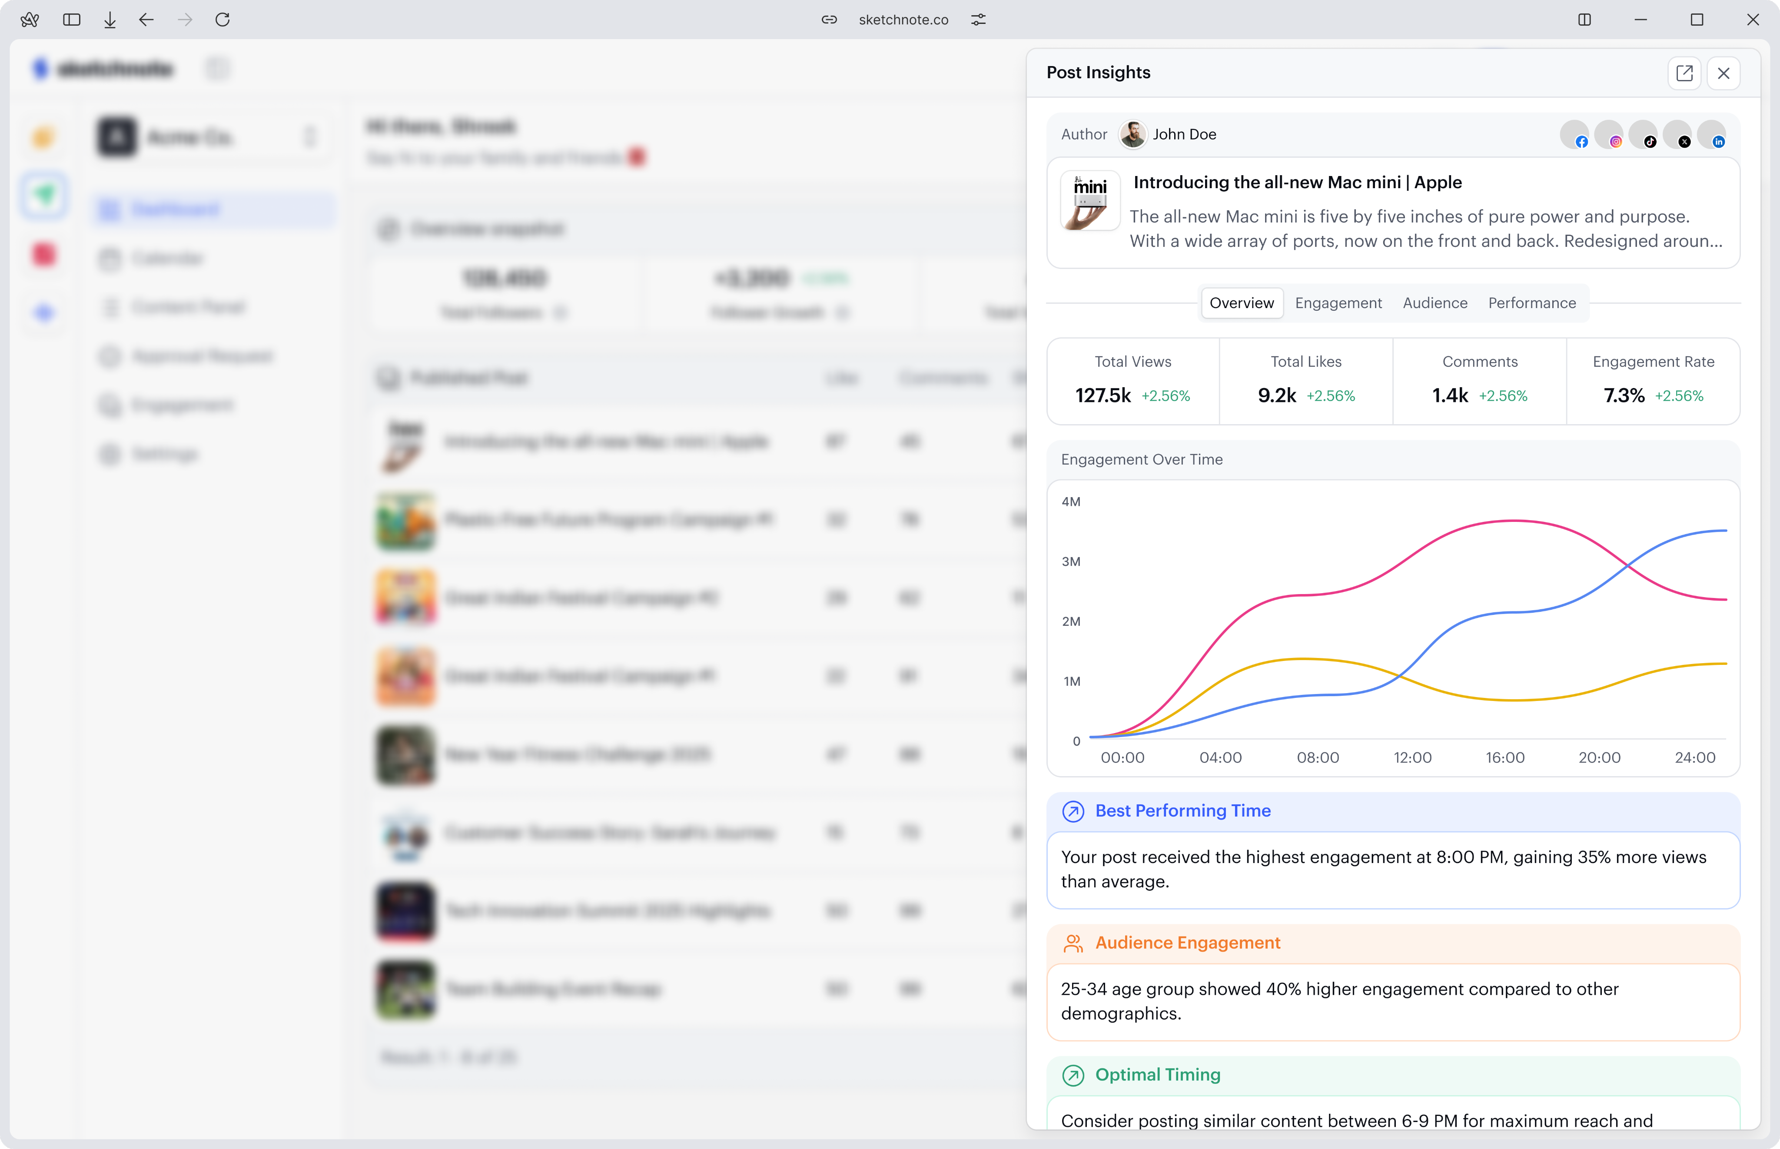Viewport: 1780px width, 1149px height.
Task: Switch to the Engagement tab
Action: pyautogui.click(x=1338, y=303)
